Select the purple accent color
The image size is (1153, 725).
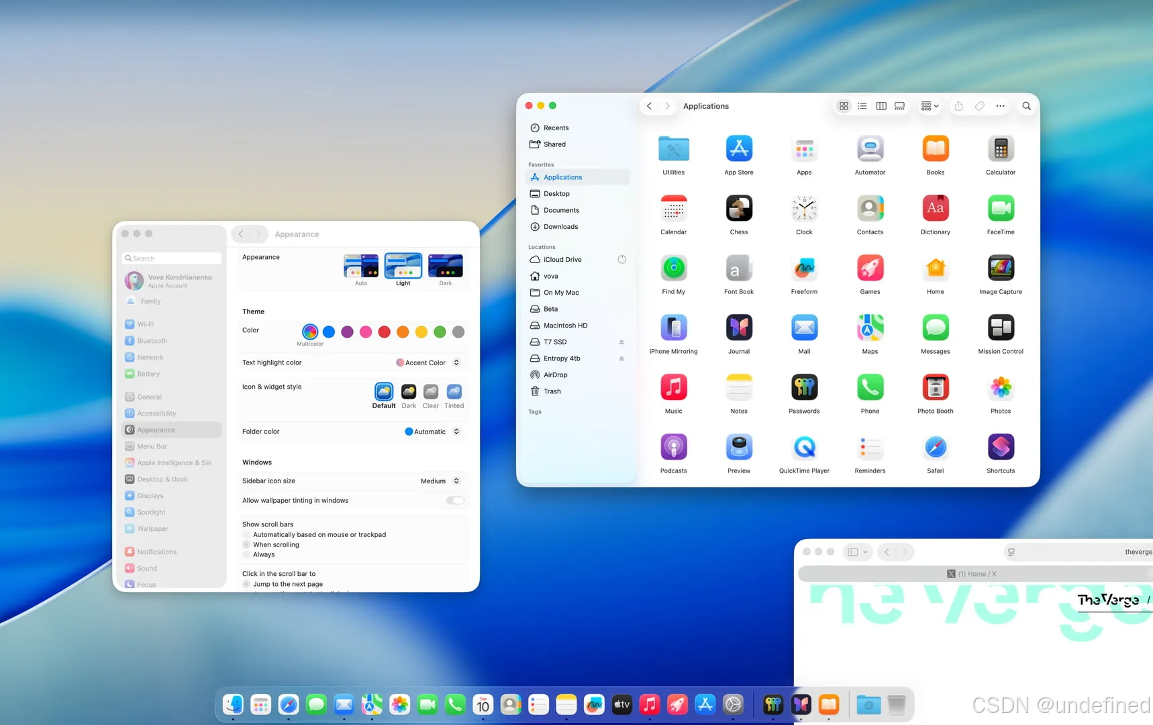tap(347, 332)
